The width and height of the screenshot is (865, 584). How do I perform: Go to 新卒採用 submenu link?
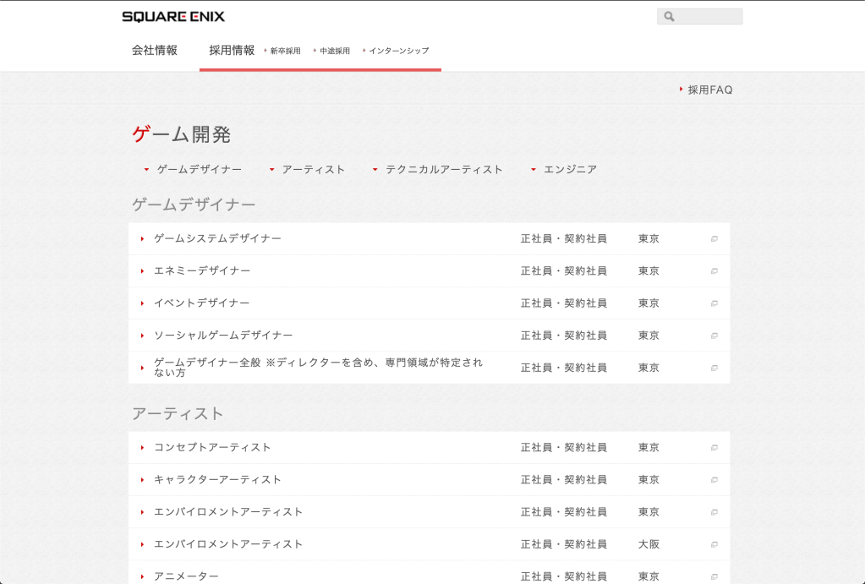285,51
